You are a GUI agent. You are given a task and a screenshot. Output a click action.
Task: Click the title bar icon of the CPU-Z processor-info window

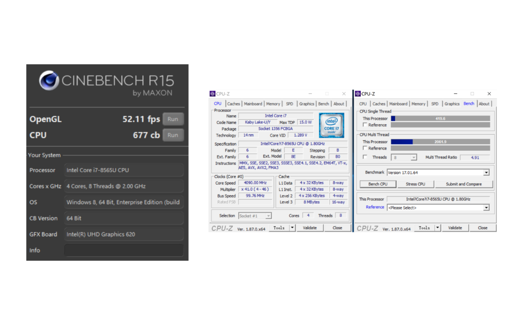(x=212, y=94)
